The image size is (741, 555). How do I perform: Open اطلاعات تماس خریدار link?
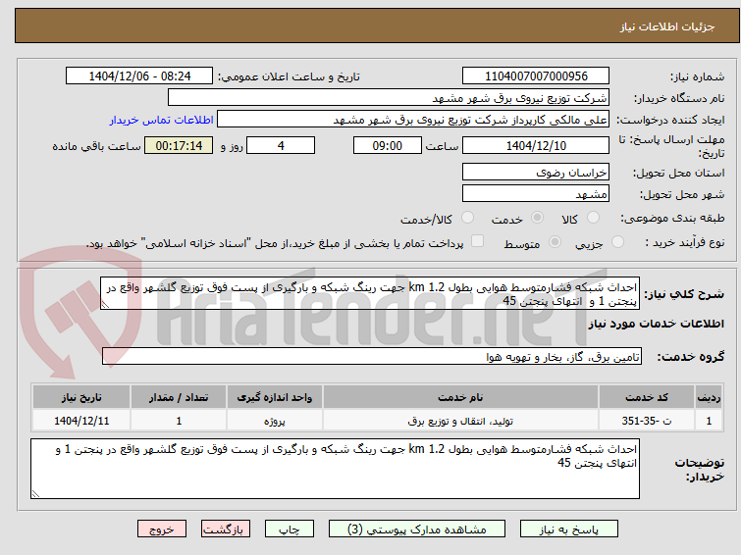pos(162,120)
